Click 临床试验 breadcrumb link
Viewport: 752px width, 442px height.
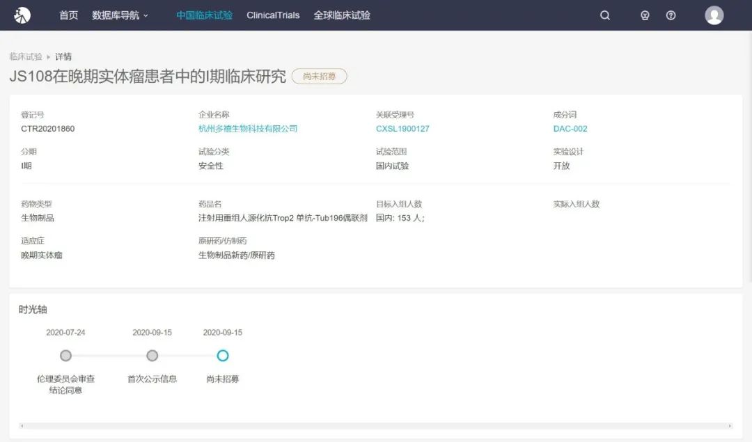click(26, 56)
